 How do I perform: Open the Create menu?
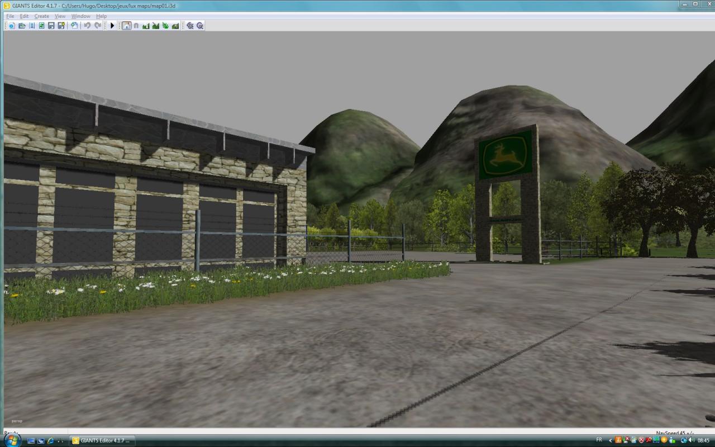42,16
